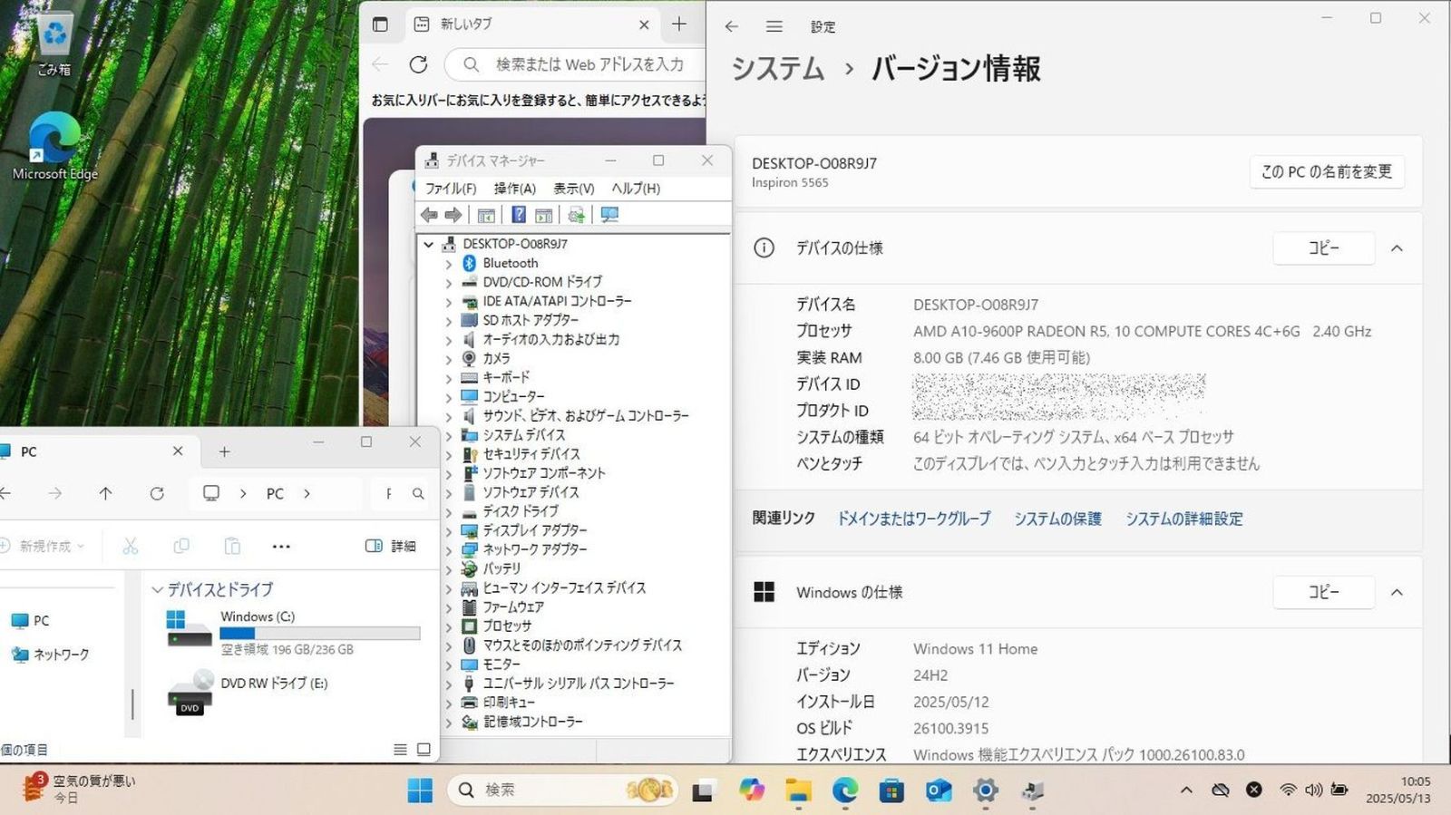Click refresh button in Edge browser
The image size is (1451, 815).
coord(418,64)
